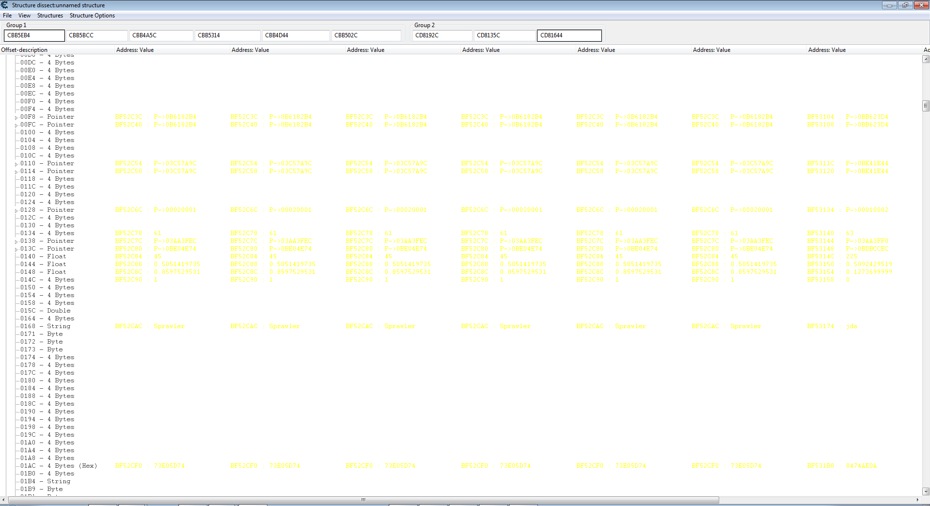
Task: Click the first column's Sprawler string value
Action: tap(169, 326)
